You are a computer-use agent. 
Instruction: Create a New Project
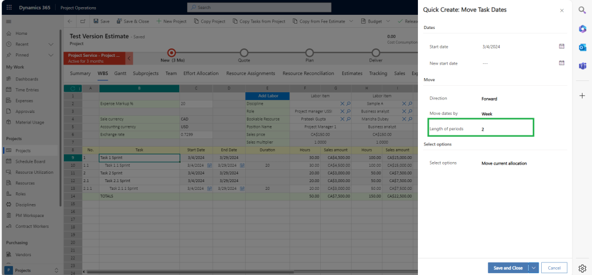point(171,21)
